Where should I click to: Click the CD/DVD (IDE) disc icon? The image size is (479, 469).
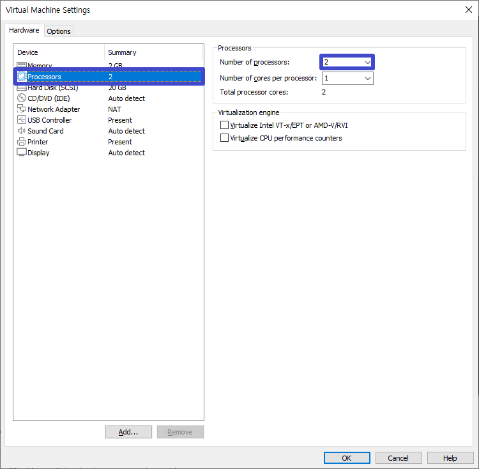tap(21, 98)
